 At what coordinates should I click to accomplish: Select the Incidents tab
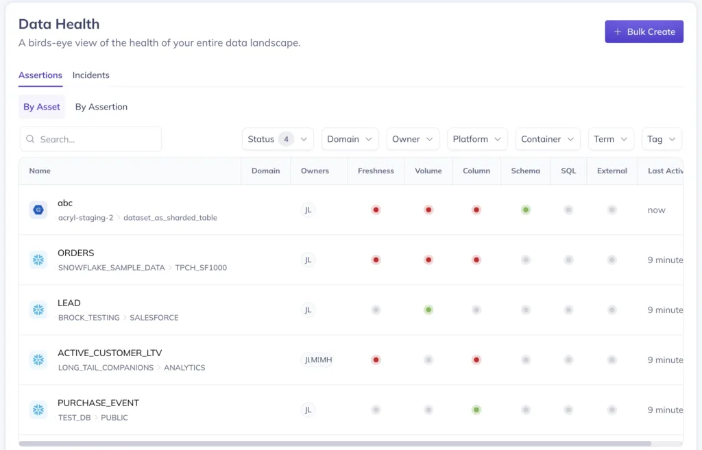pyautogui.click(x=91, y=75)
